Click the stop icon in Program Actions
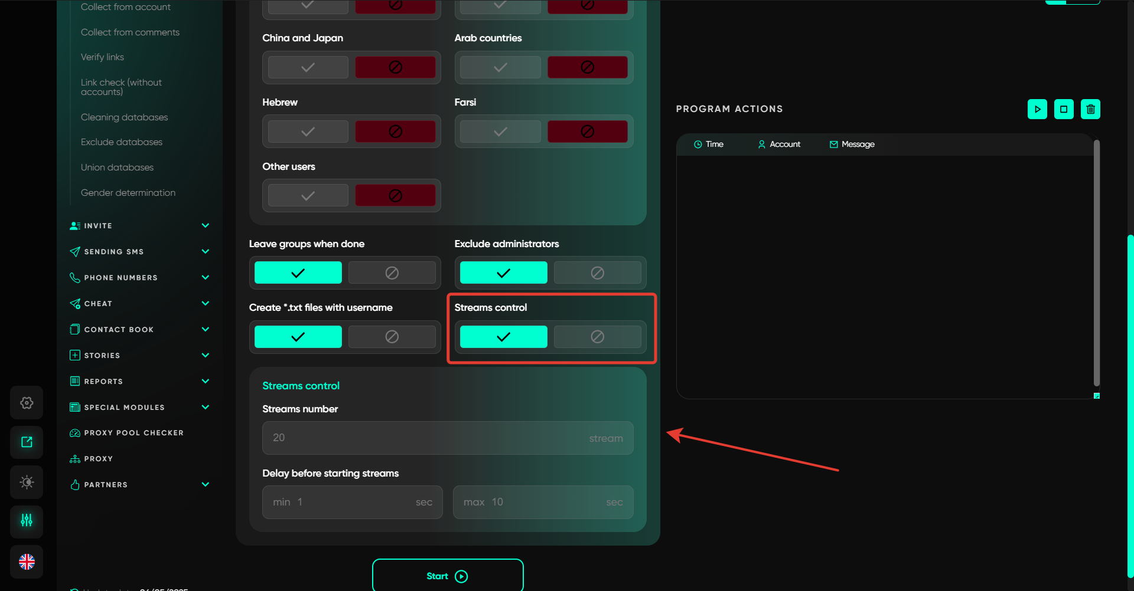Viewport: 1134px width, 591px height. pos(1064,109)
